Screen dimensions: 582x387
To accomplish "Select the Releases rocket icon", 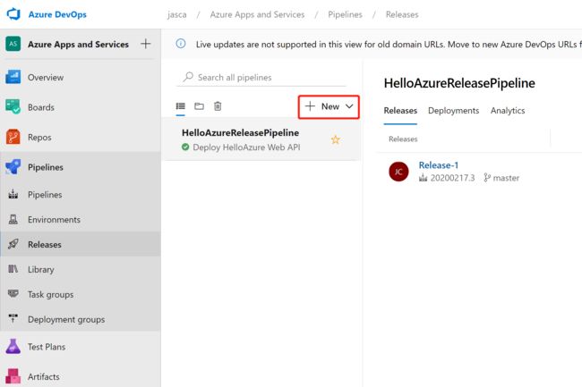I will 13,244.
